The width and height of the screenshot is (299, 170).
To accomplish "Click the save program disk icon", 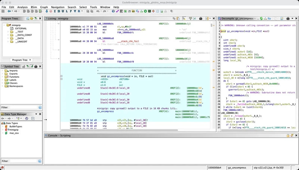I will click(3, 11).
